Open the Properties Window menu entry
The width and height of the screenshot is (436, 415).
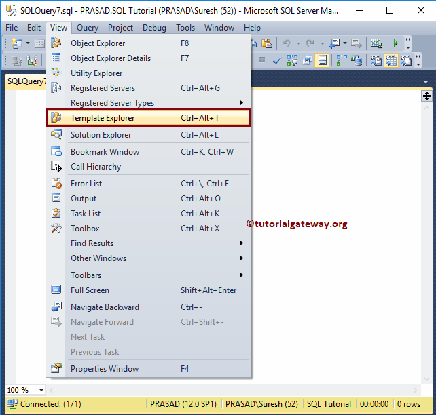pyautogui.click(x=149, y=369)
